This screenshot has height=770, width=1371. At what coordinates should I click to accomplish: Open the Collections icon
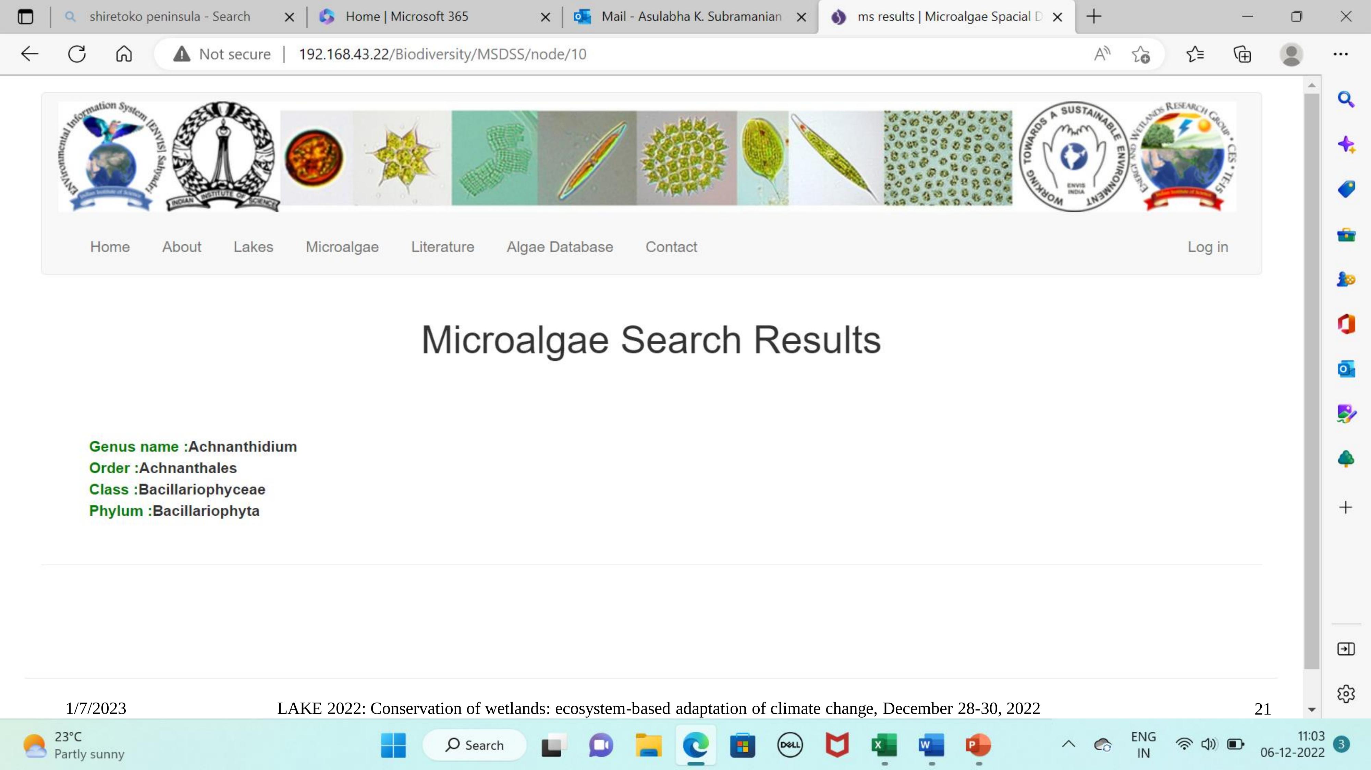pos(1242,54)
